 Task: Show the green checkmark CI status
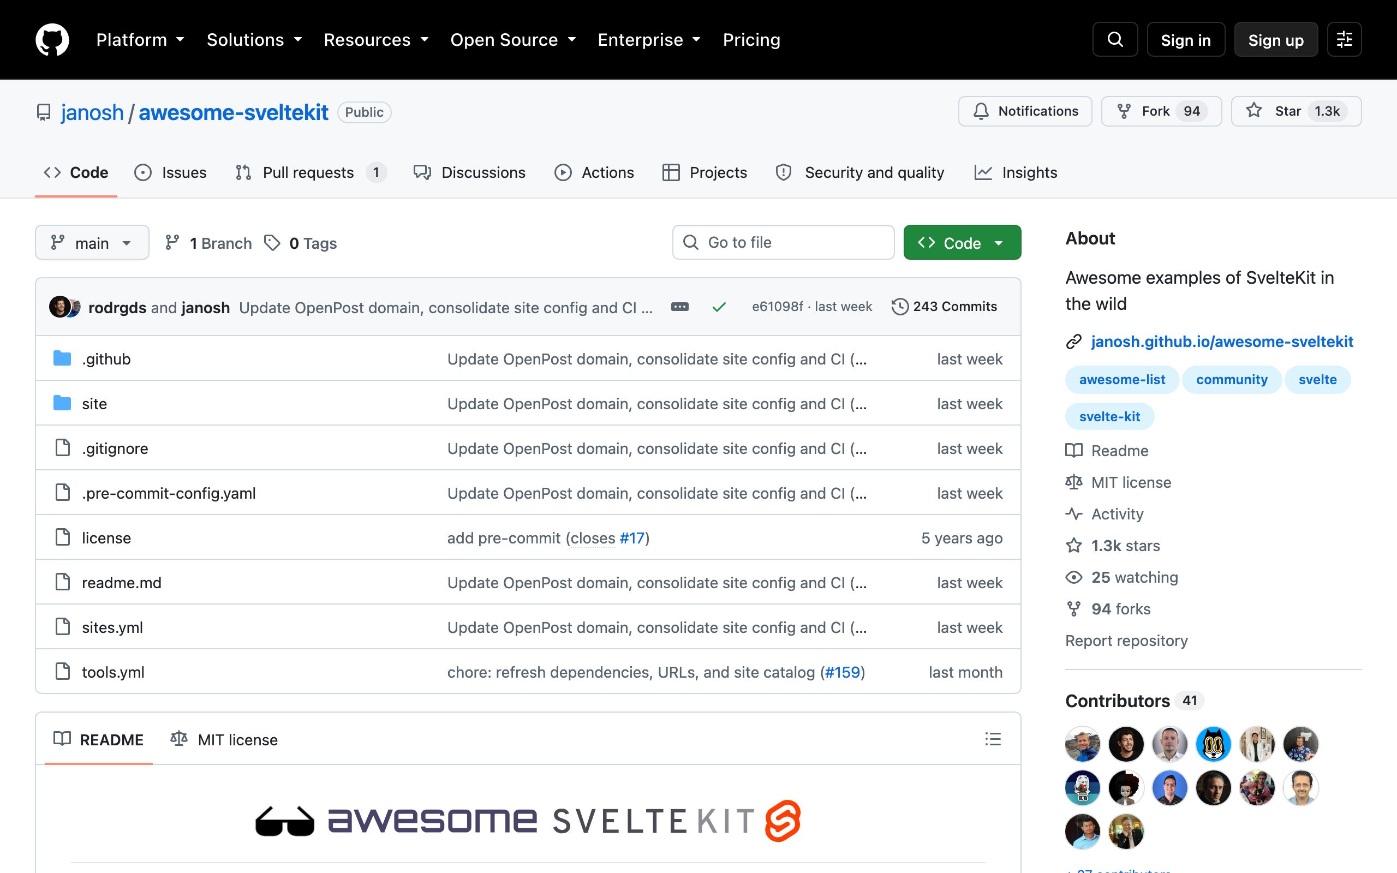719,307
